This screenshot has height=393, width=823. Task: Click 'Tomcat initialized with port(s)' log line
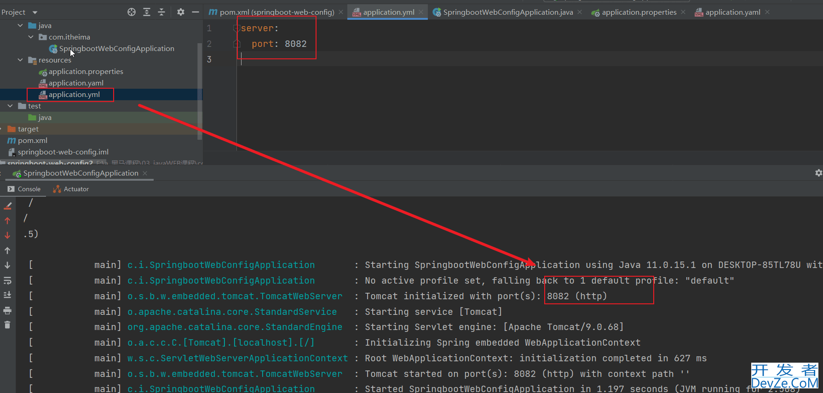(486, 296)
